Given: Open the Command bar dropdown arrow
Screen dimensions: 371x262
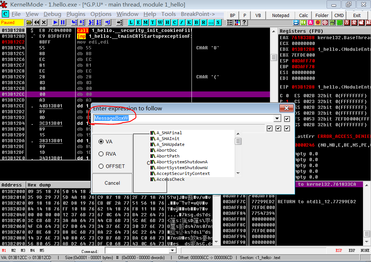Looking at the screenshot, I should 173,250.
